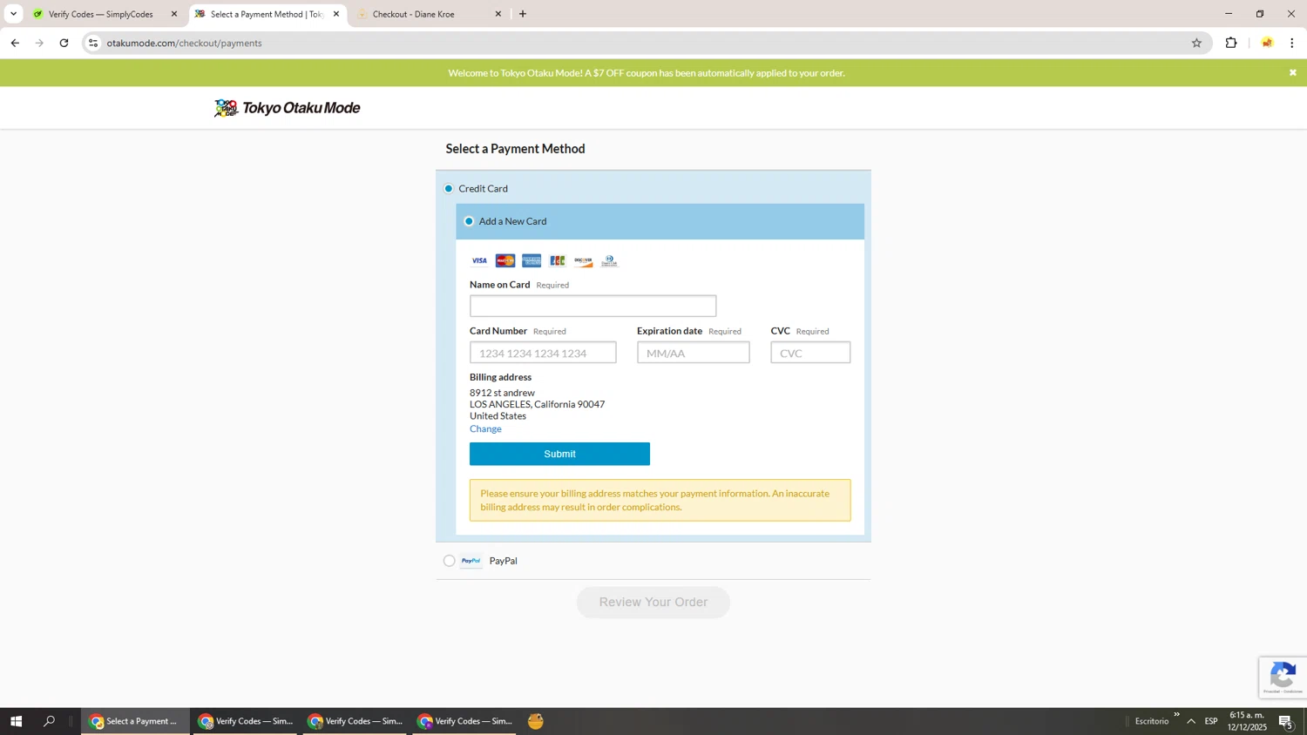Click the taskbar clock and date
This screenshot has height=735, width=1307.
tap(1247, 721)
